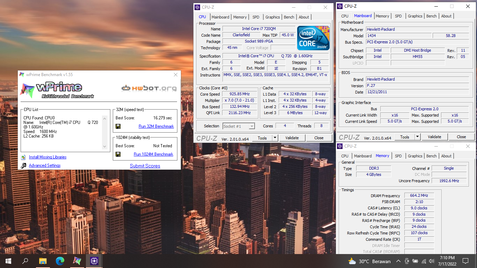477x268 pixels.
Task: Click the Southbridge HM55 value
Action: coord(418,57)
